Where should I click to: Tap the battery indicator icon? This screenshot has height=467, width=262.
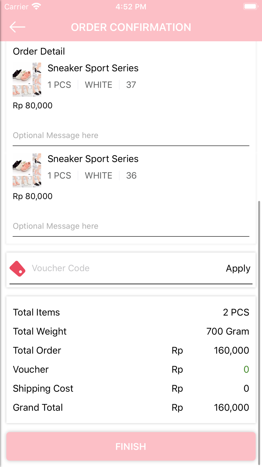point(250,6)
